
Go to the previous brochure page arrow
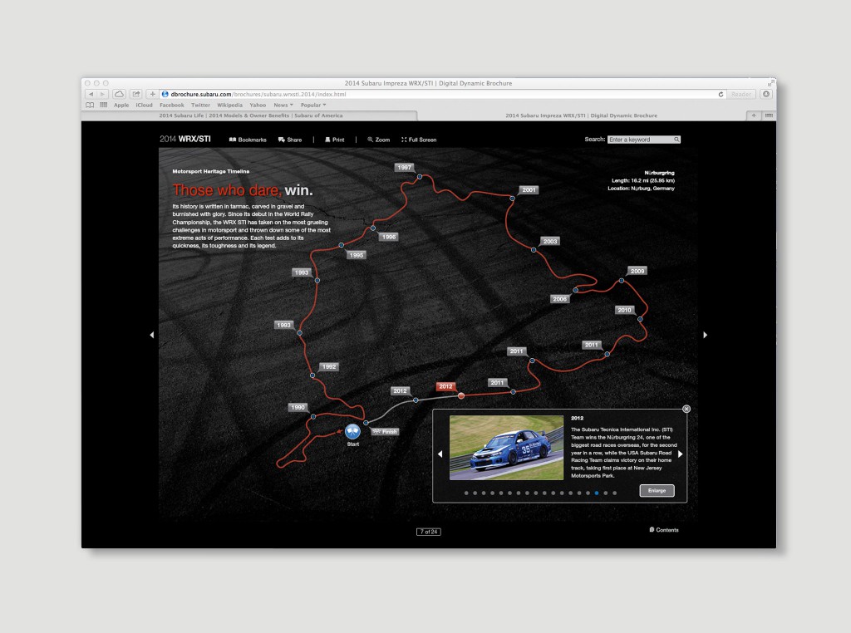coord(152,335)
